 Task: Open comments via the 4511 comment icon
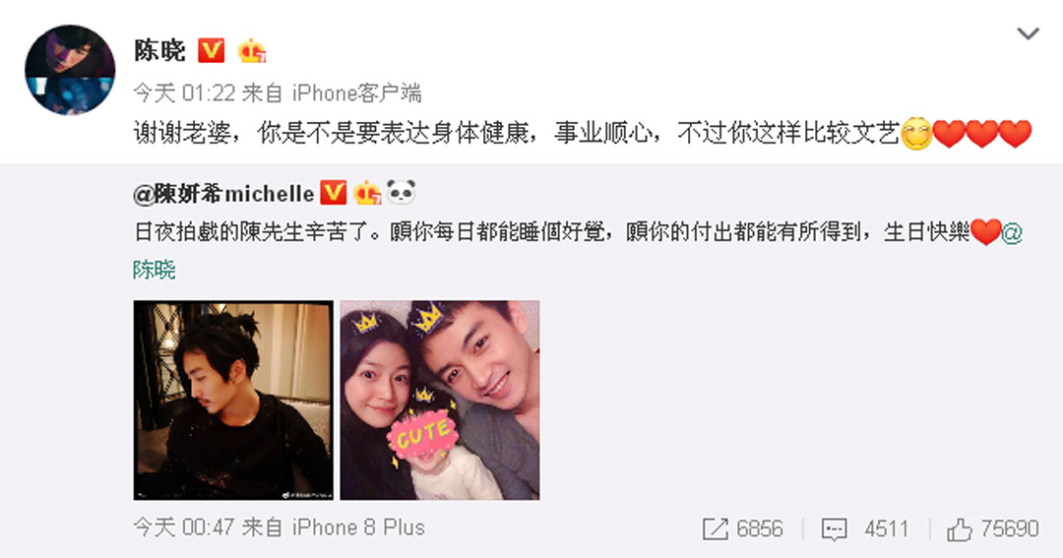pos(864,528)
